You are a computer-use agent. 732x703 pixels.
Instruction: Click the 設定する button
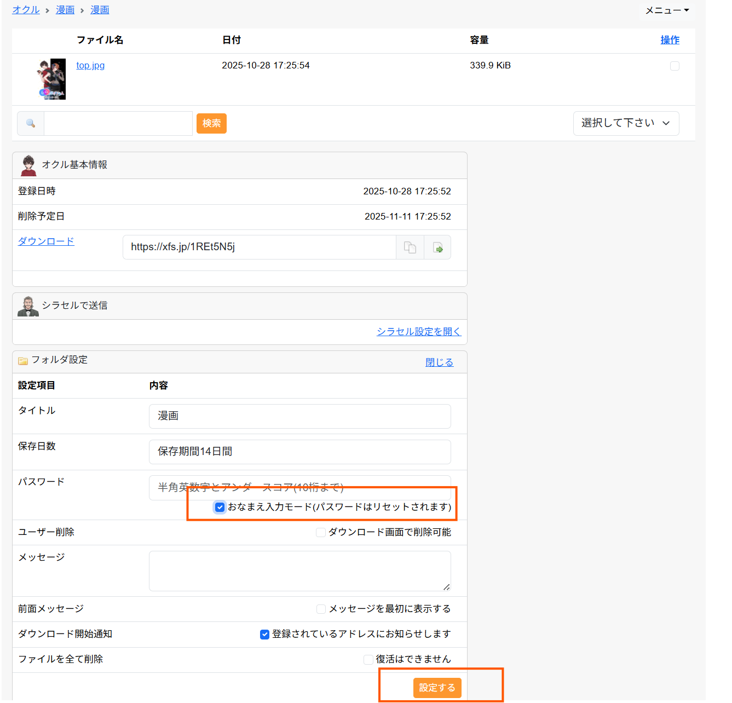437,688
